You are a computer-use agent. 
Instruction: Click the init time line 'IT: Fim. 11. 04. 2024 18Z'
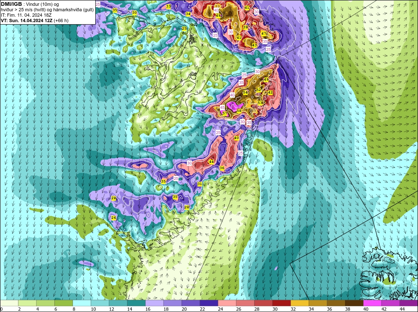point(26,15)
